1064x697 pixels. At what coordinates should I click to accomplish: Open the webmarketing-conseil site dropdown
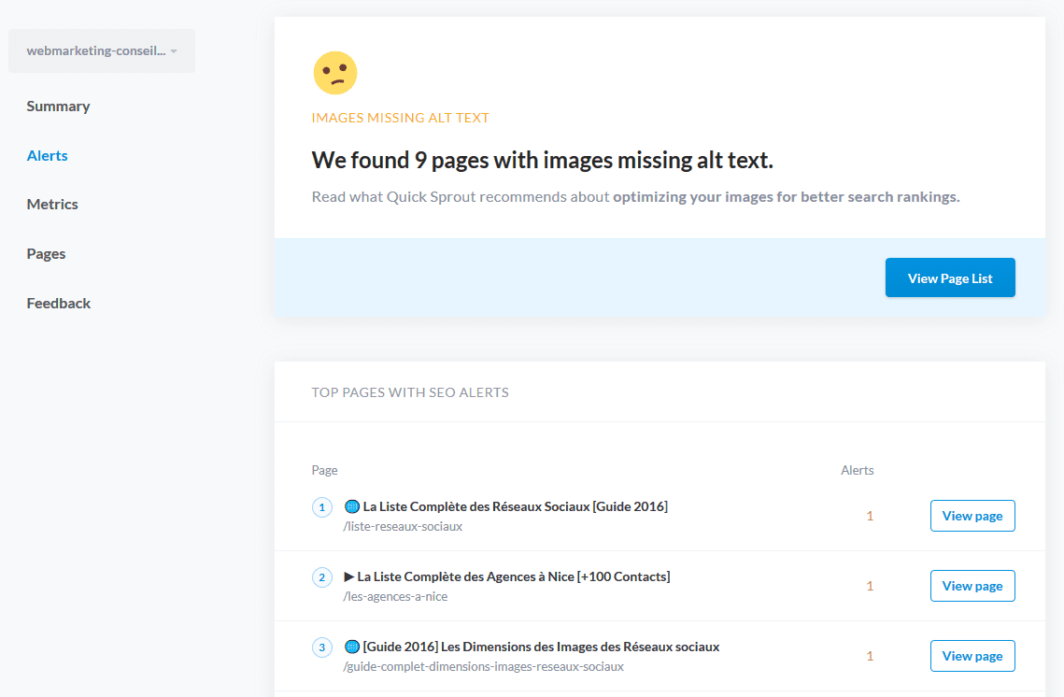102,50
